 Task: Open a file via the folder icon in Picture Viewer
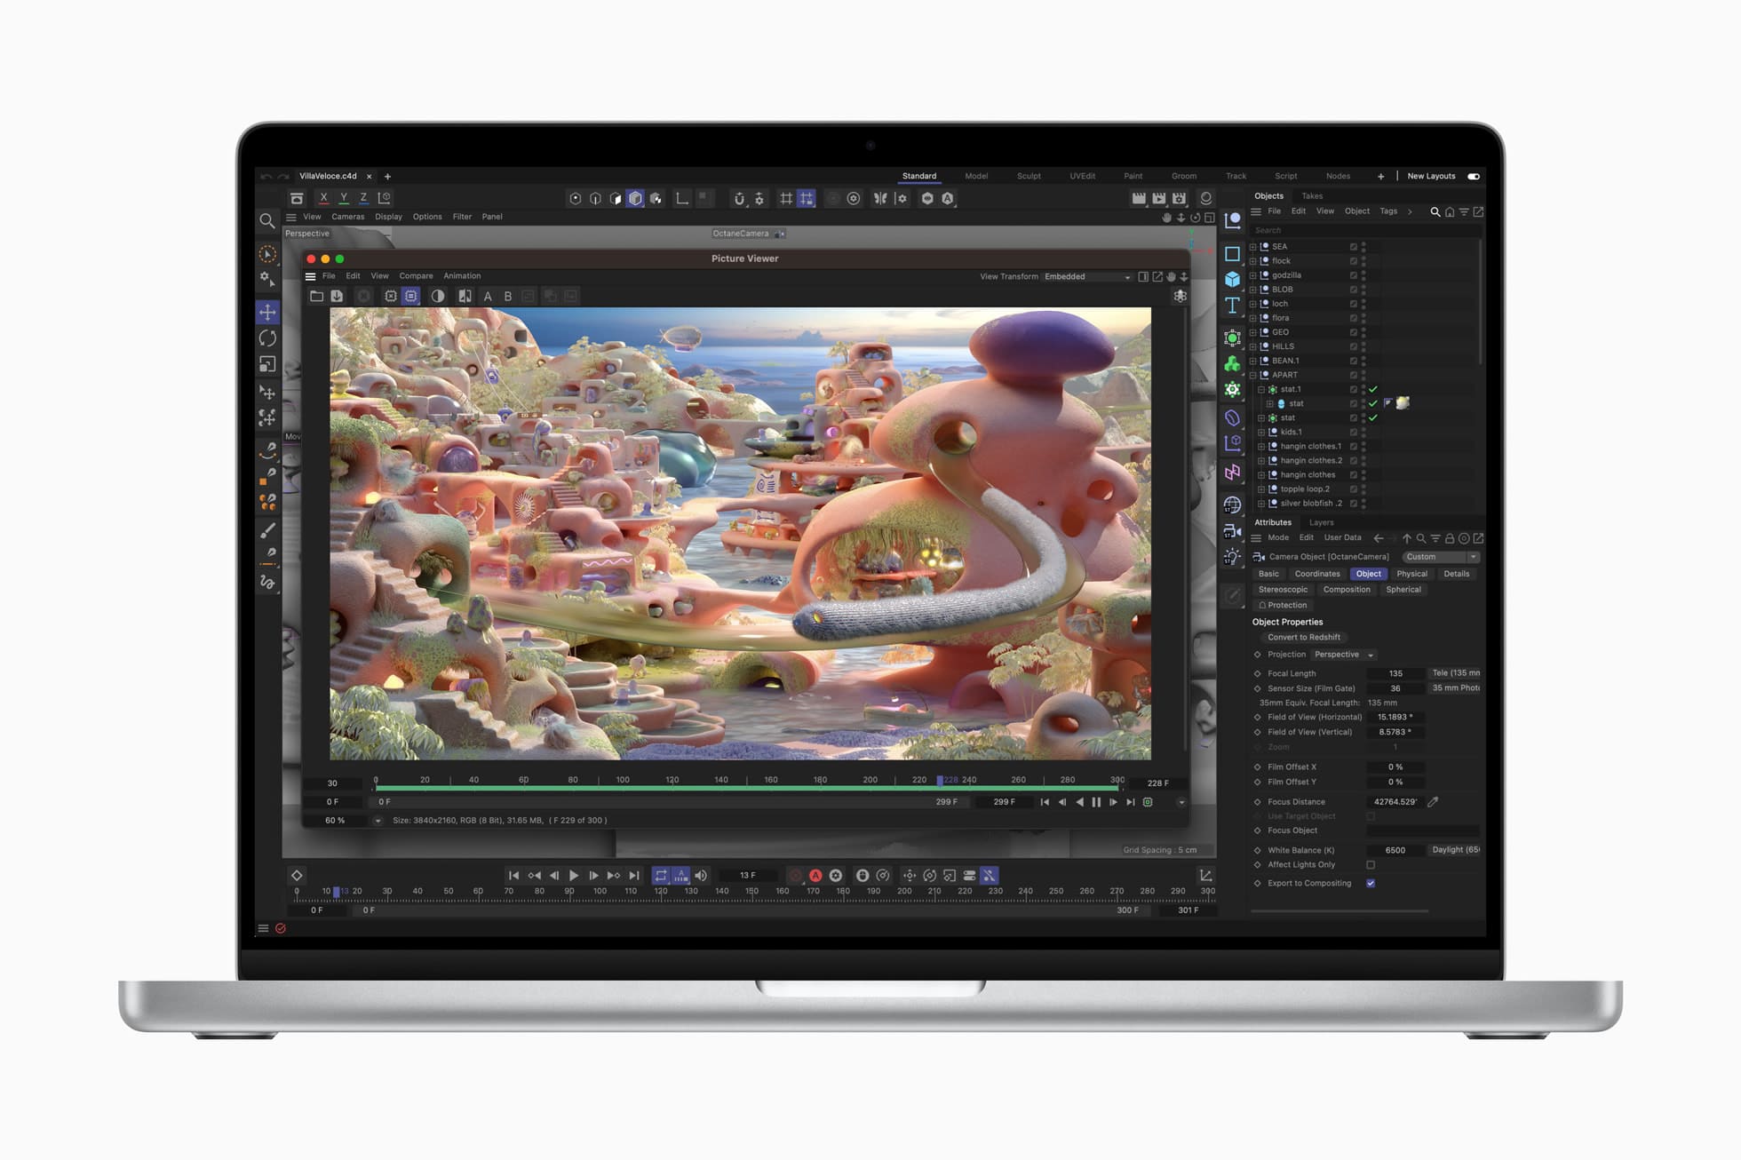pos(317,296)
